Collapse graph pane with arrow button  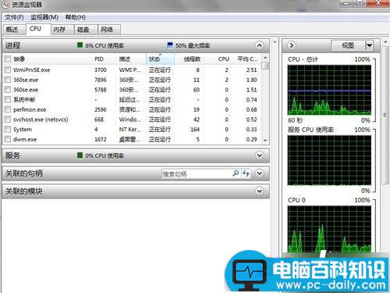pos(292,45)
